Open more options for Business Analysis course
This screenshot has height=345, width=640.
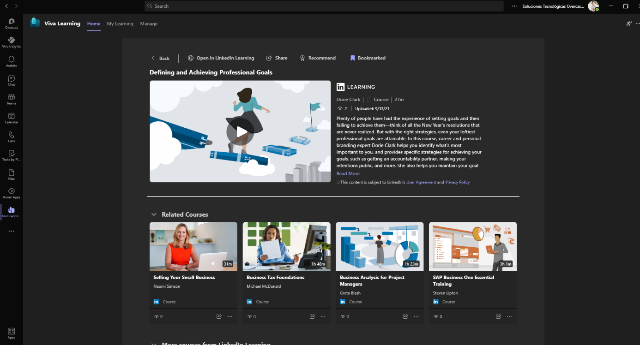(x=417, y=316)
